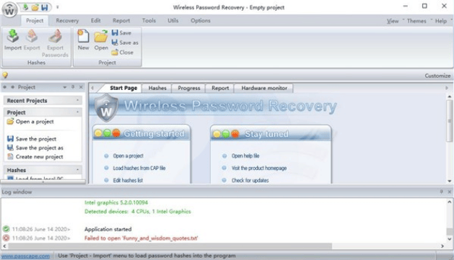Click the Open project folder icon
Viewport: 454px width, 260px height.
[101, 36]
